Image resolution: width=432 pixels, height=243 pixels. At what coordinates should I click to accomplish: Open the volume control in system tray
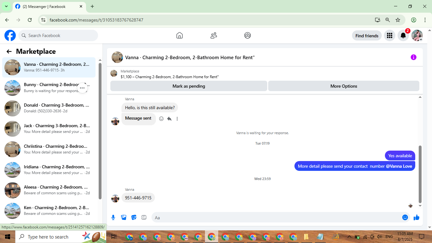coord(380,237)
